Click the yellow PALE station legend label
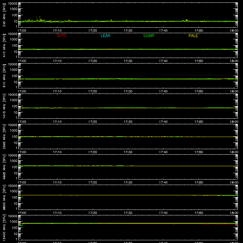The height and width of the screenshot is (243, 243). click(x=193, y=36)
